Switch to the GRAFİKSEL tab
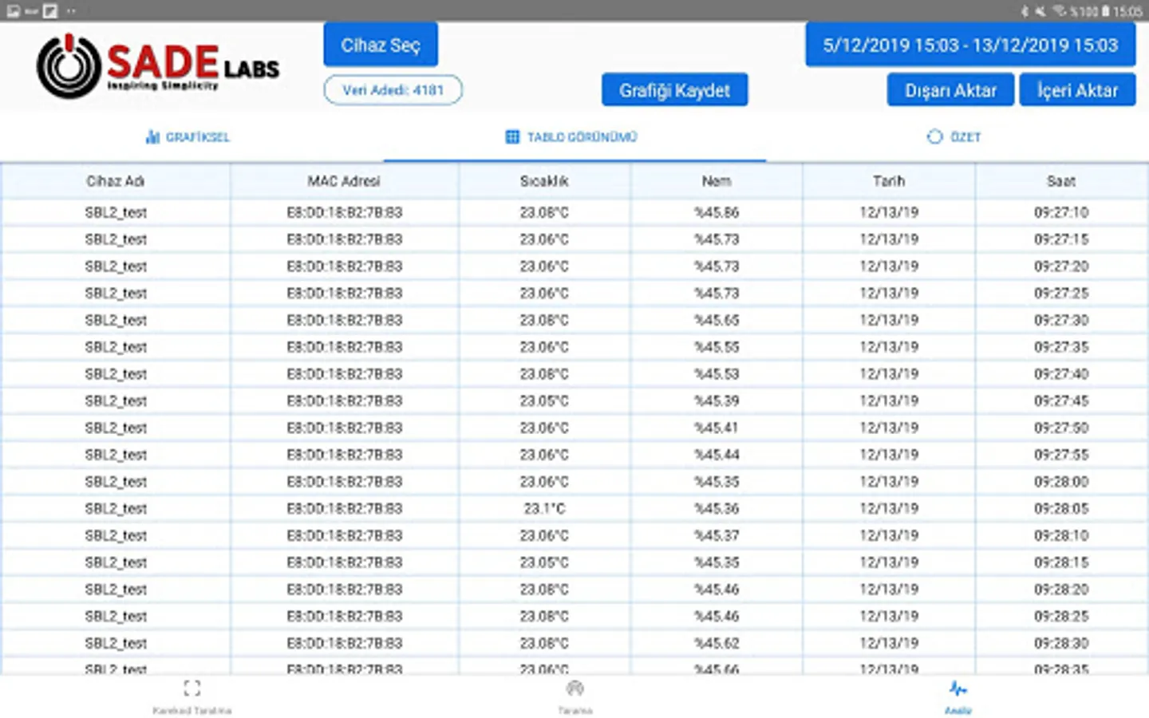Viewport: 1149px width, 718px height. pyautogui.click(x=188, y=137)
